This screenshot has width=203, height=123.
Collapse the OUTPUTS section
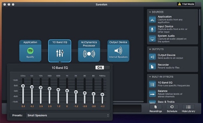(150, 49)
